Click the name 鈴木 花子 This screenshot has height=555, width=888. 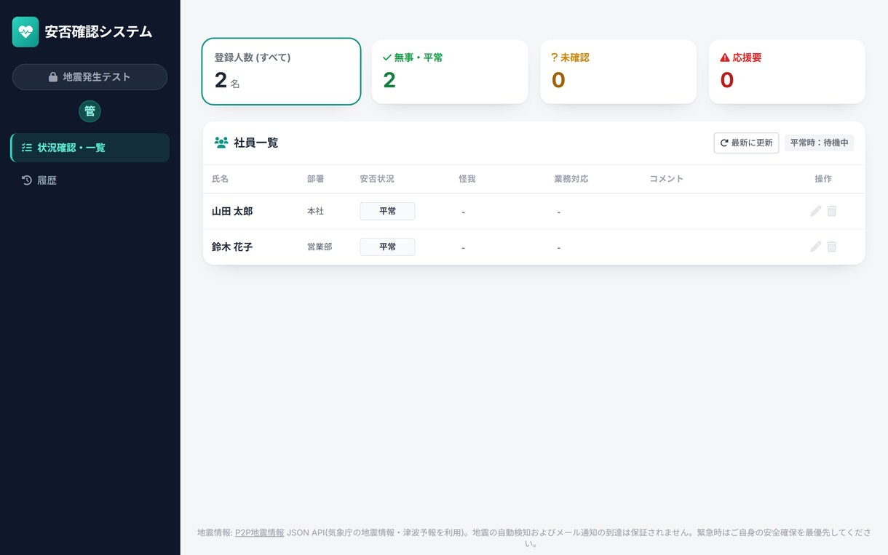232,247
